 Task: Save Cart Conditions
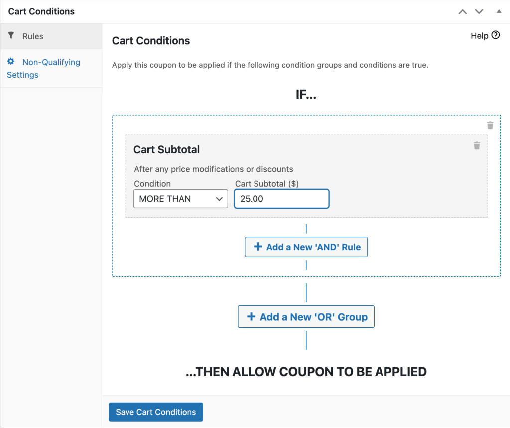(156, 412)
